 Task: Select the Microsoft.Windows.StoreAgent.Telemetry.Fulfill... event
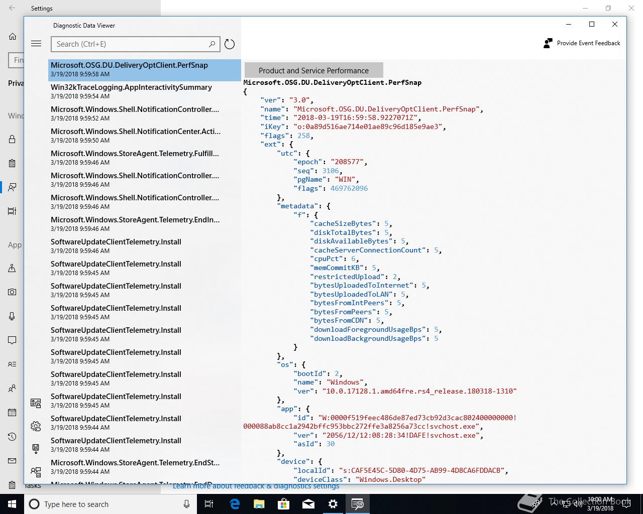[x=136, y=158]
